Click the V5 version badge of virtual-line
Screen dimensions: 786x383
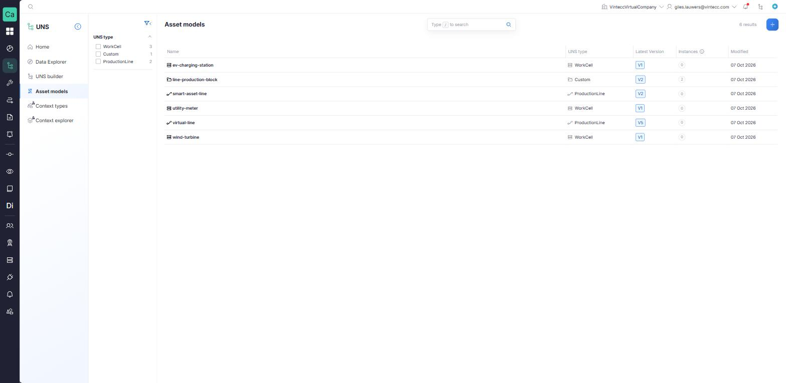640,123
